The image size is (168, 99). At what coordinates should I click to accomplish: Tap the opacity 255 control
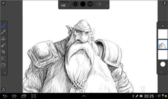pos(90,4)
